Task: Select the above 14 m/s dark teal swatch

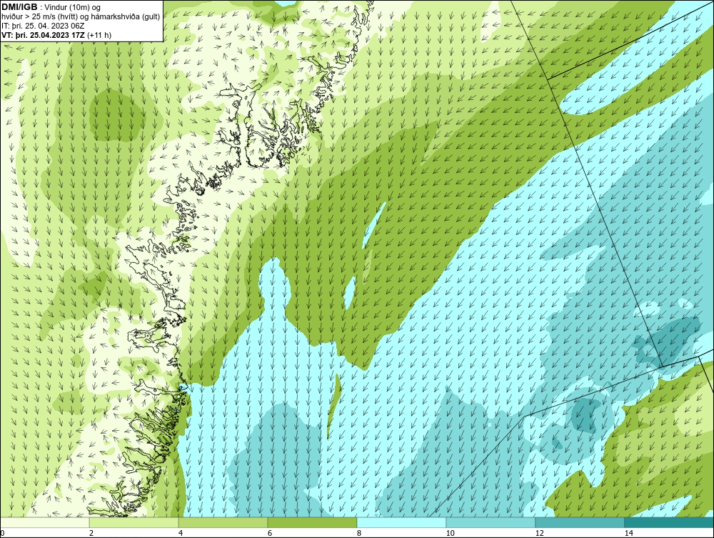Action: pos(670,522)
